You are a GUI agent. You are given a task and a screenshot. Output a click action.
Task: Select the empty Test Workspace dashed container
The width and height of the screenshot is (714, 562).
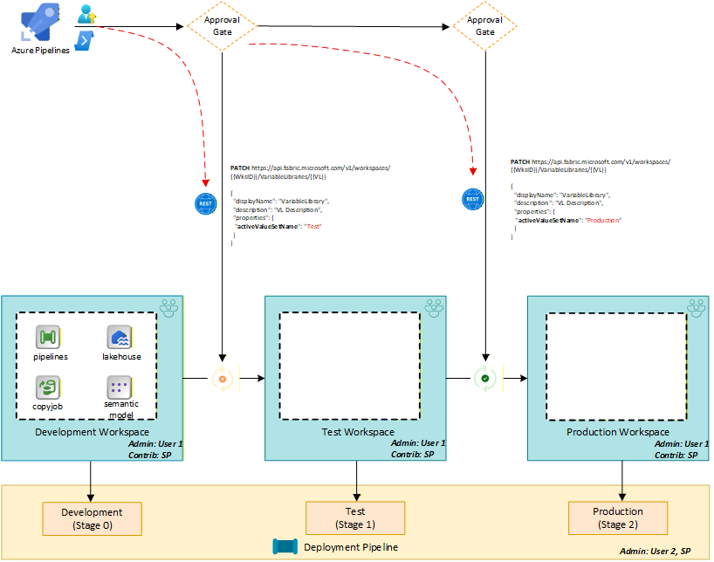pos(354,367)
